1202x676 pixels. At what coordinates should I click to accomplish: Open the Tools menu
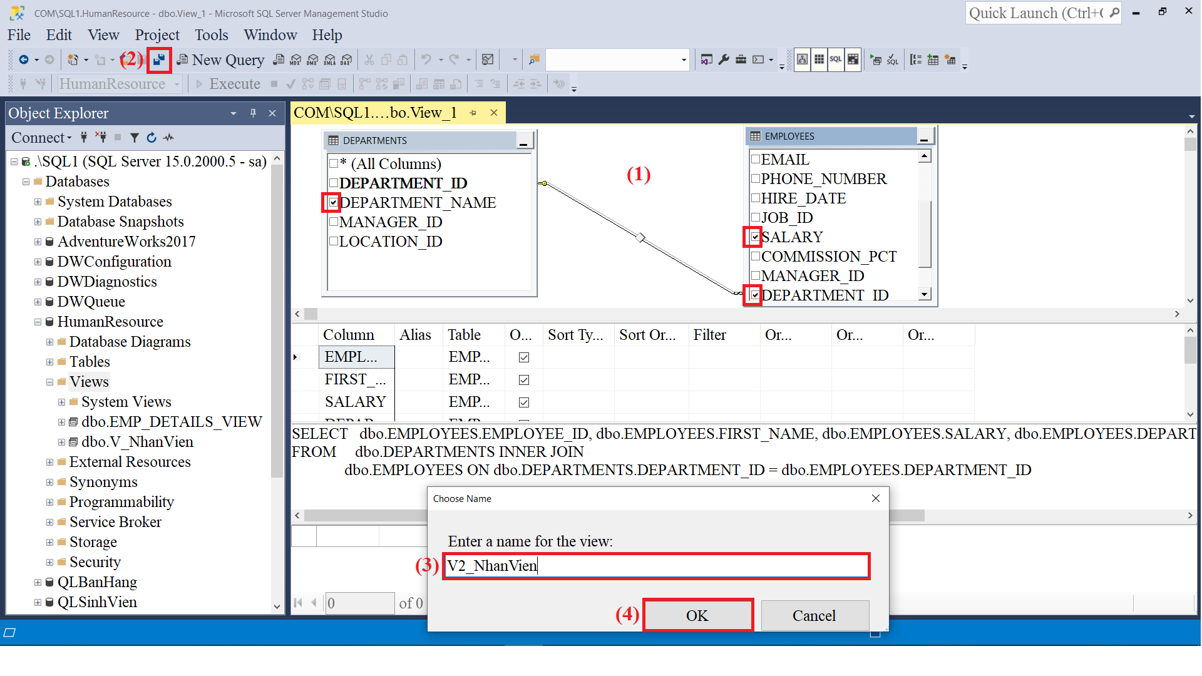point(211,35)
